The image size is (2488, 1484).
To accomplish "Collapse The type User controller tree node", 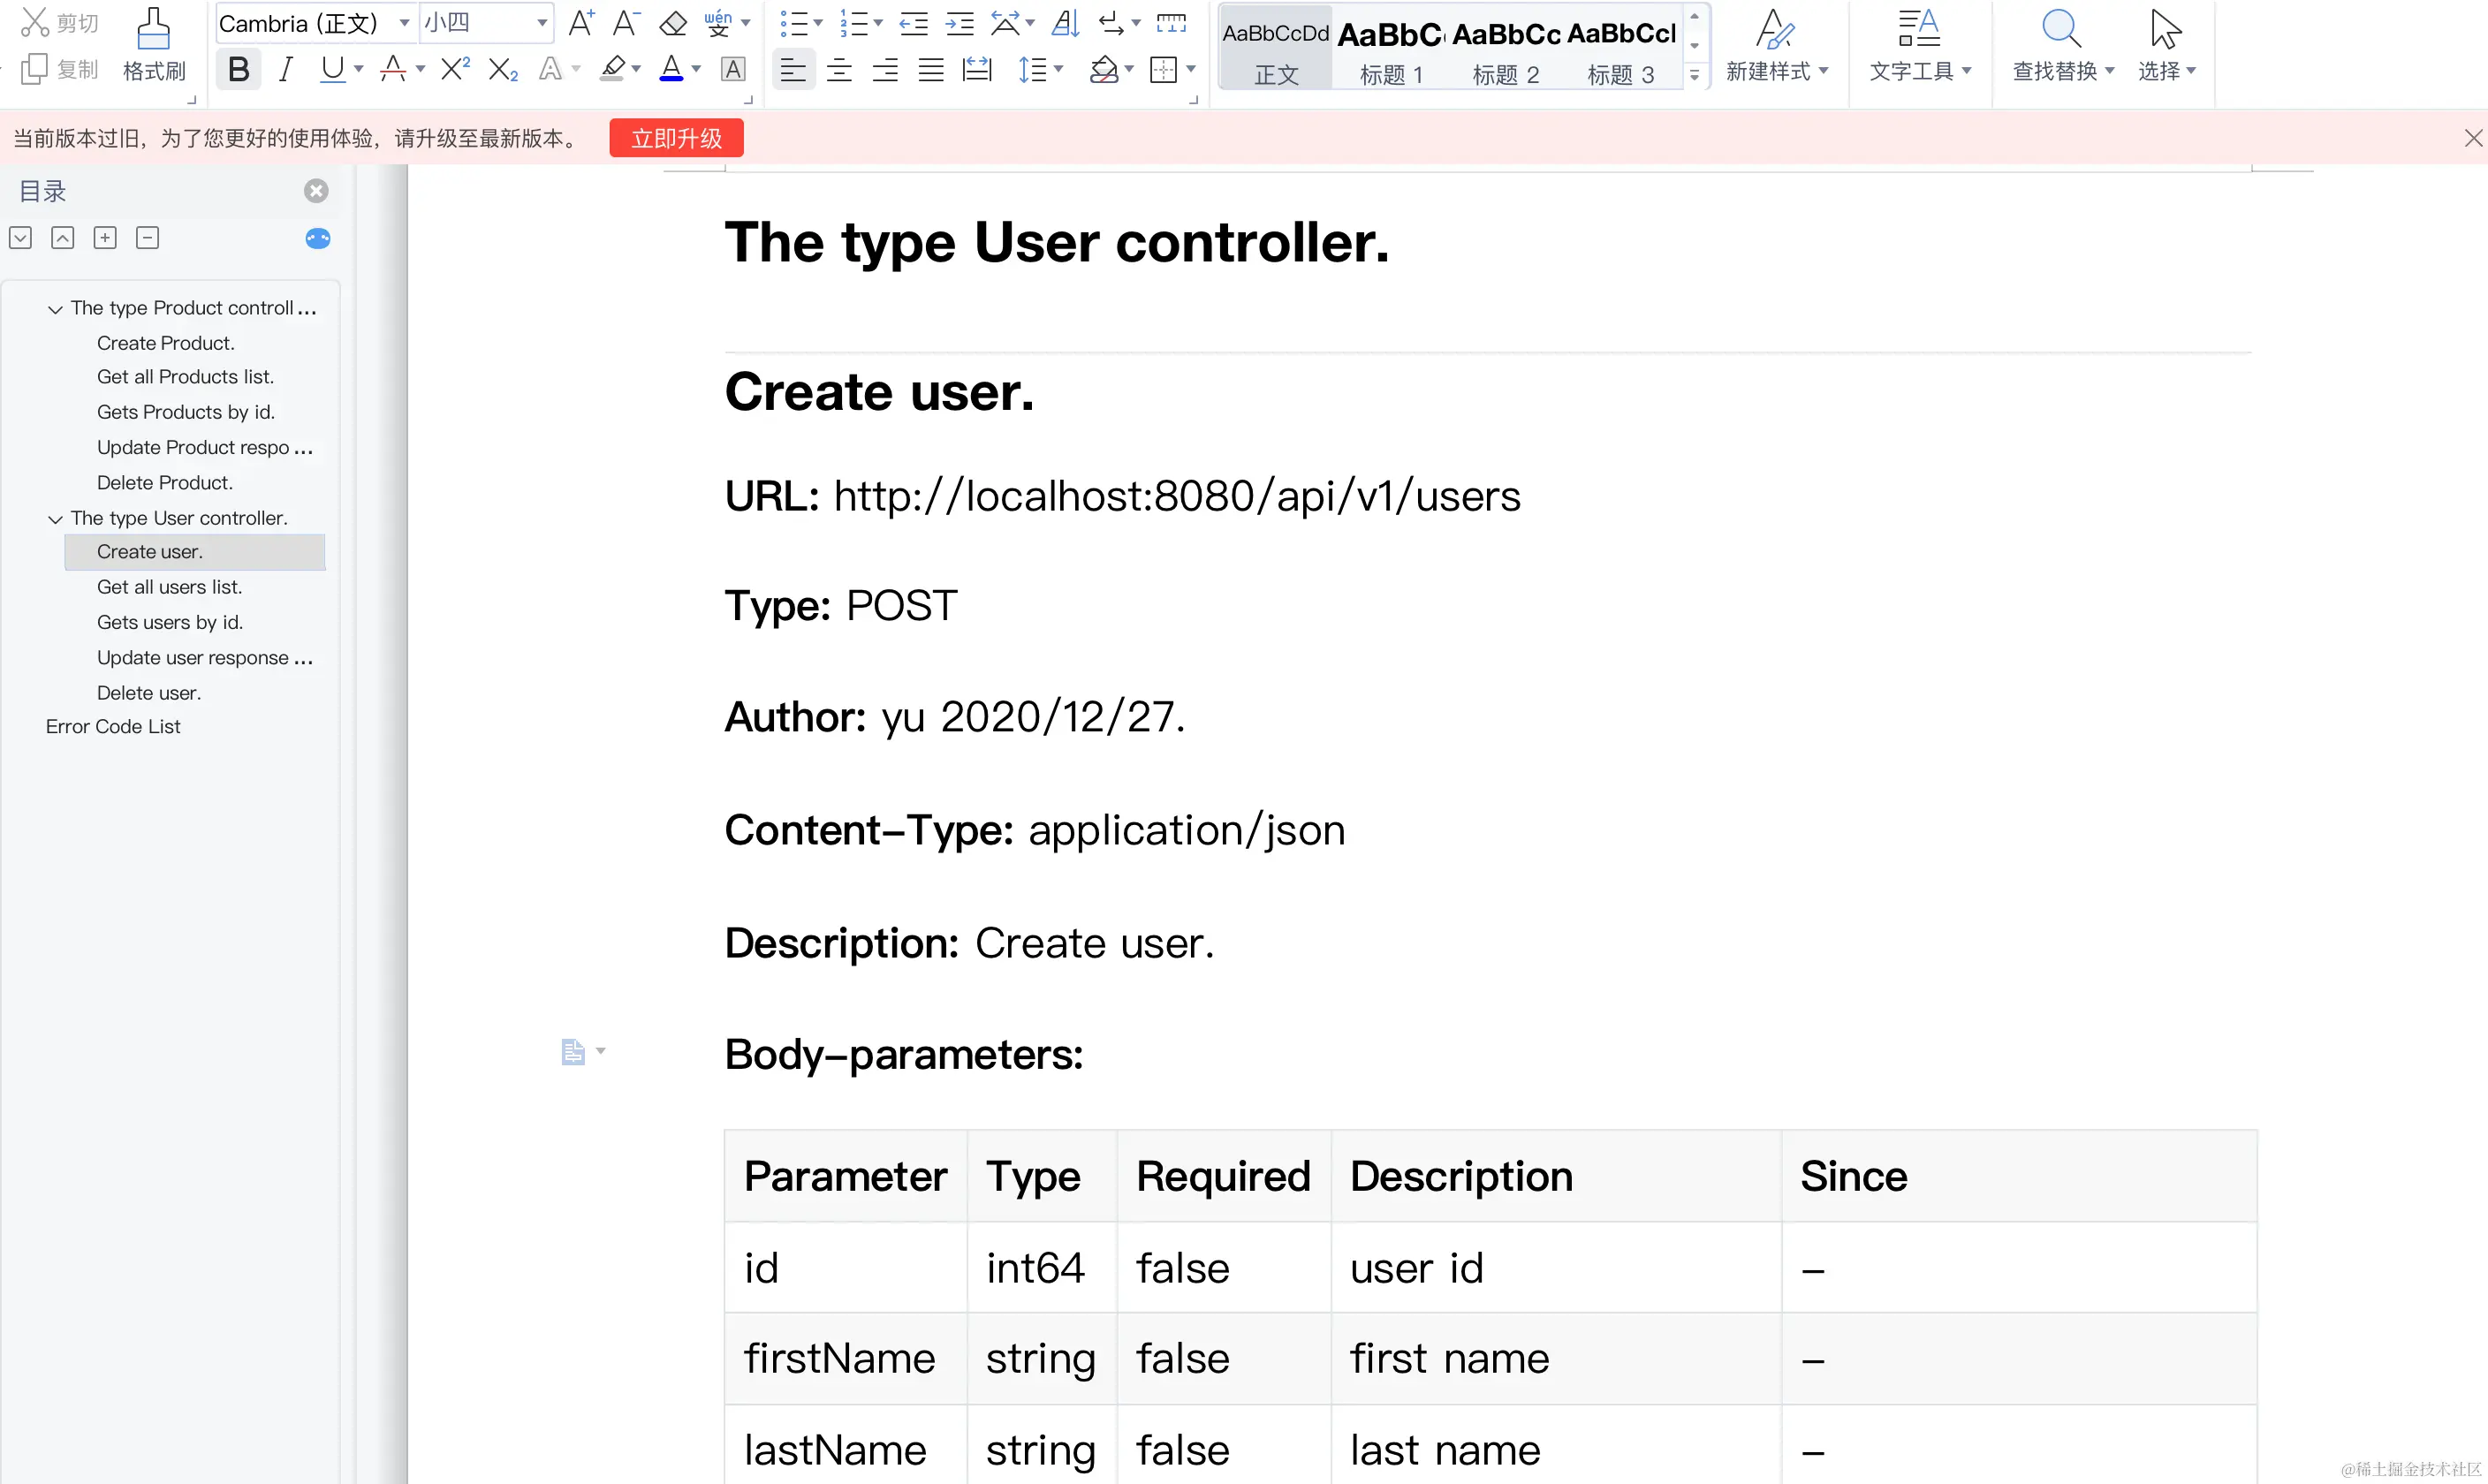I will click(55, 519).
